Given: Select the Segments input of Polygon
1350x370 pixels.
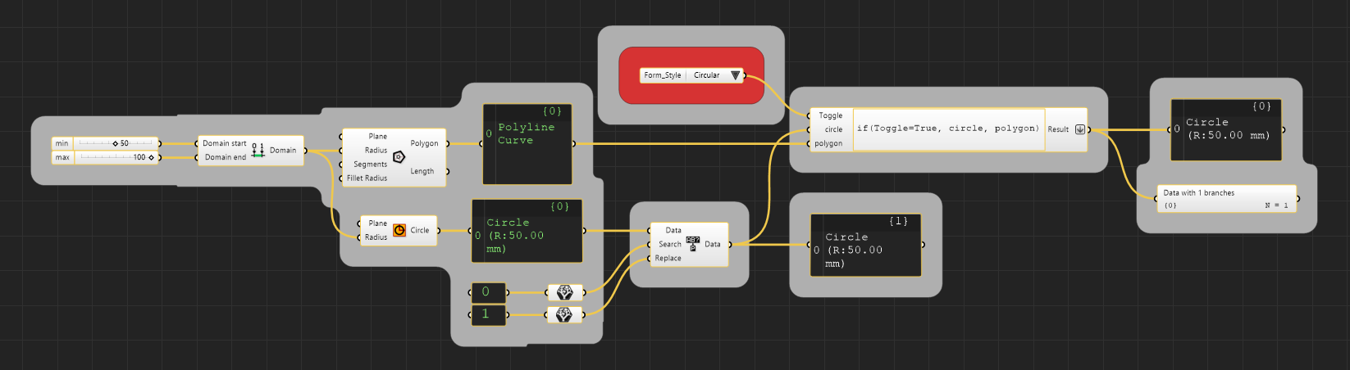Looking at the screenshot, I should pos(370,165).
